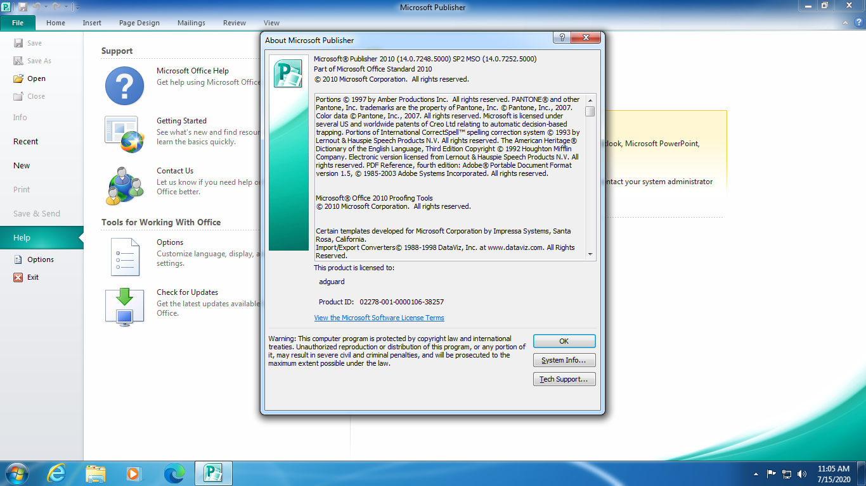Viewport: 866px width, 486px height.
Task: Click the taskbar clock showing 11:05 AM
Action: click(834, 474)
